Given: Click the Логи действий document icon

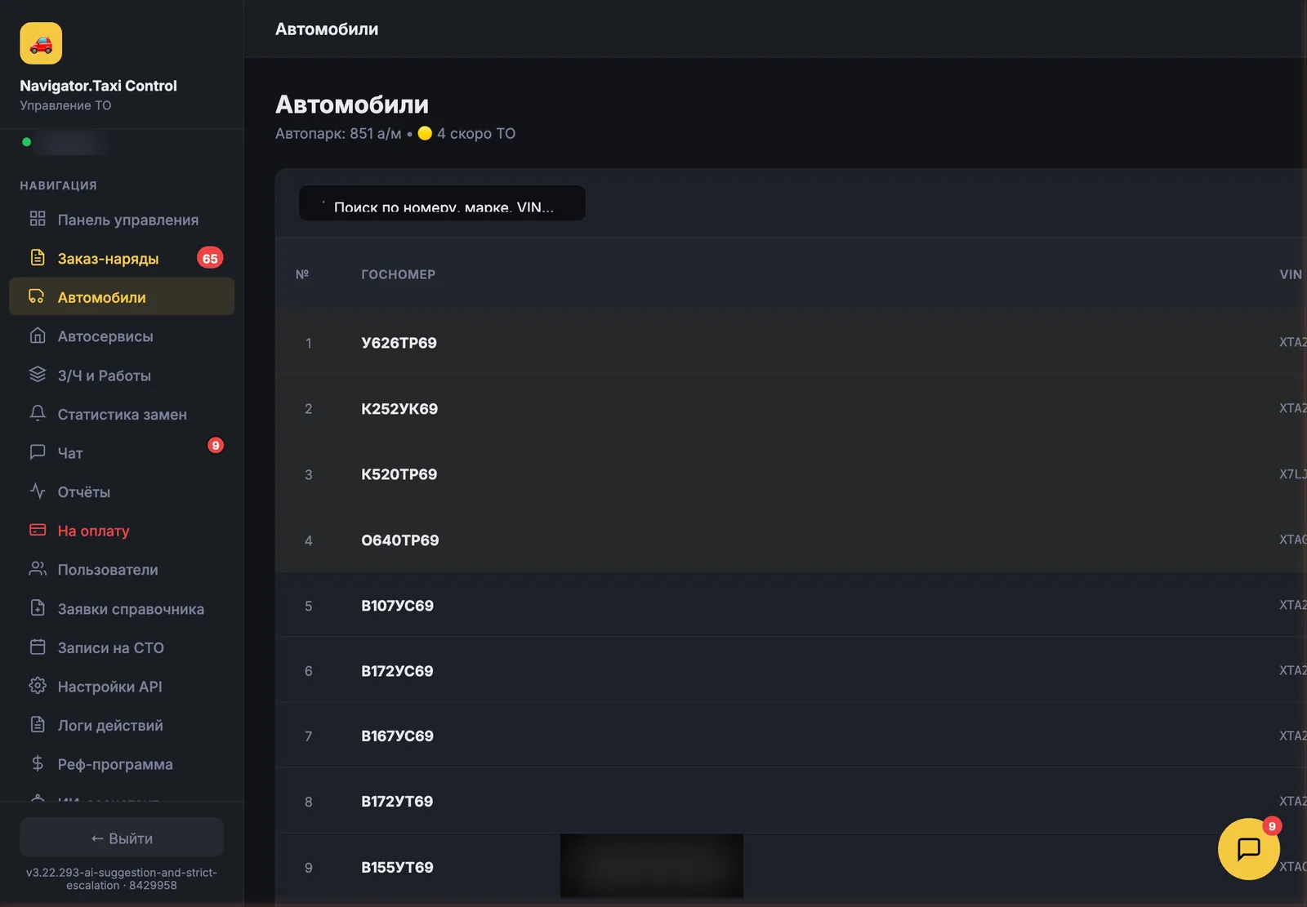Looking at the screenshot, I should pos(38,724).
